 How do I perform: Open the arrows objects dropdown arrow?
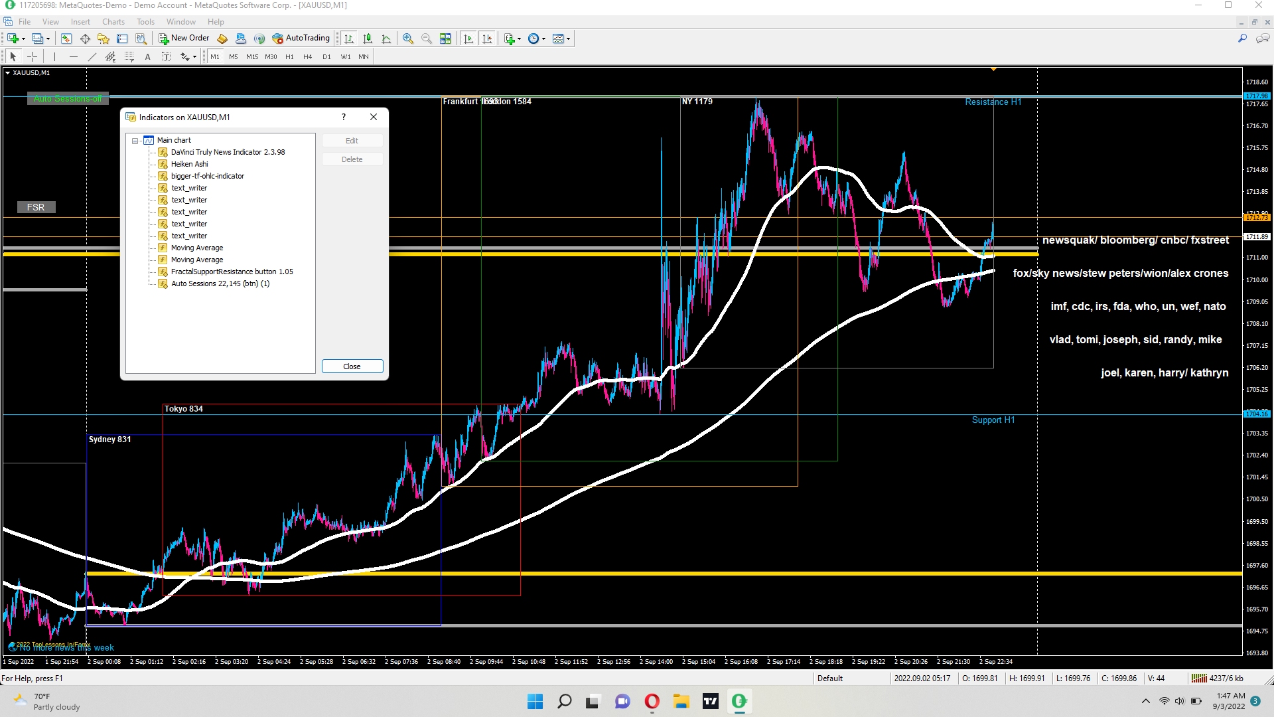point(194,58)
